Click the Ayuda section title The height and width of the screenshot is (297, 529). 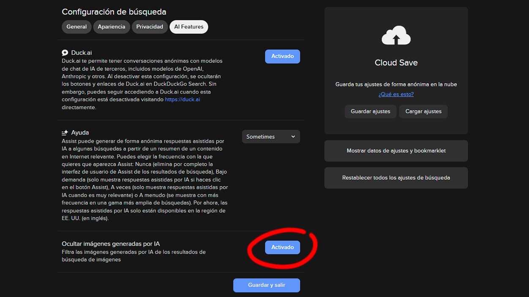[x=80, y=132]
